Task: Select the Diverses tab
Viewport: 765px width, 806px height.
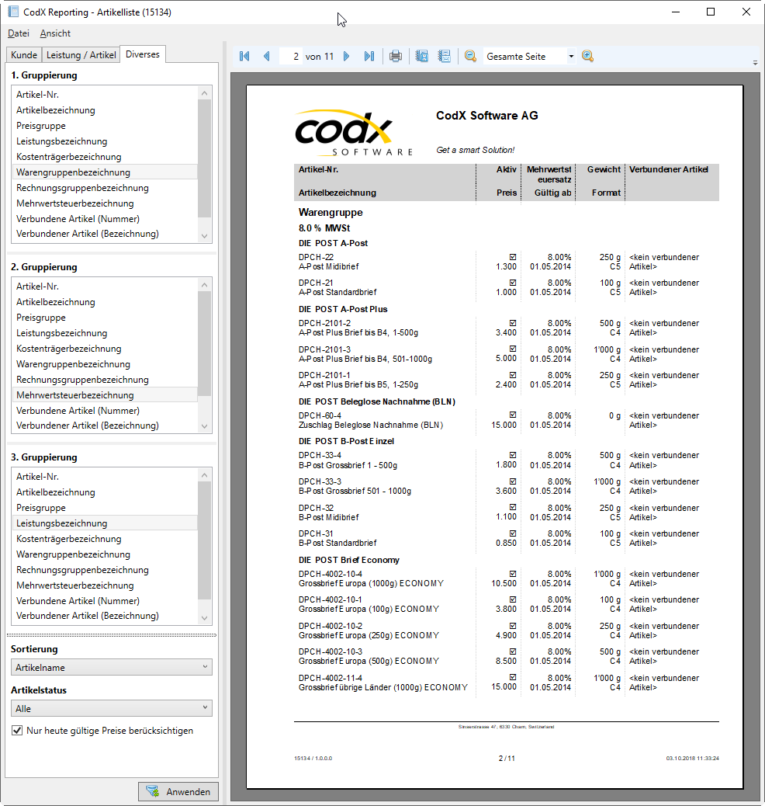Action: click(143, 54)
